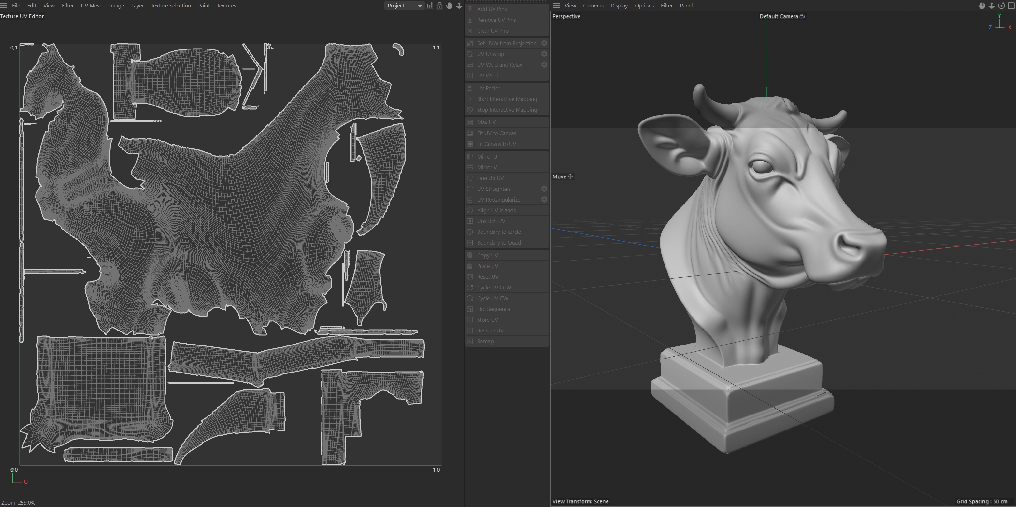Click the UV editor pan hand icon
The height and width of the screenshot is (507, 1016).
449,6
